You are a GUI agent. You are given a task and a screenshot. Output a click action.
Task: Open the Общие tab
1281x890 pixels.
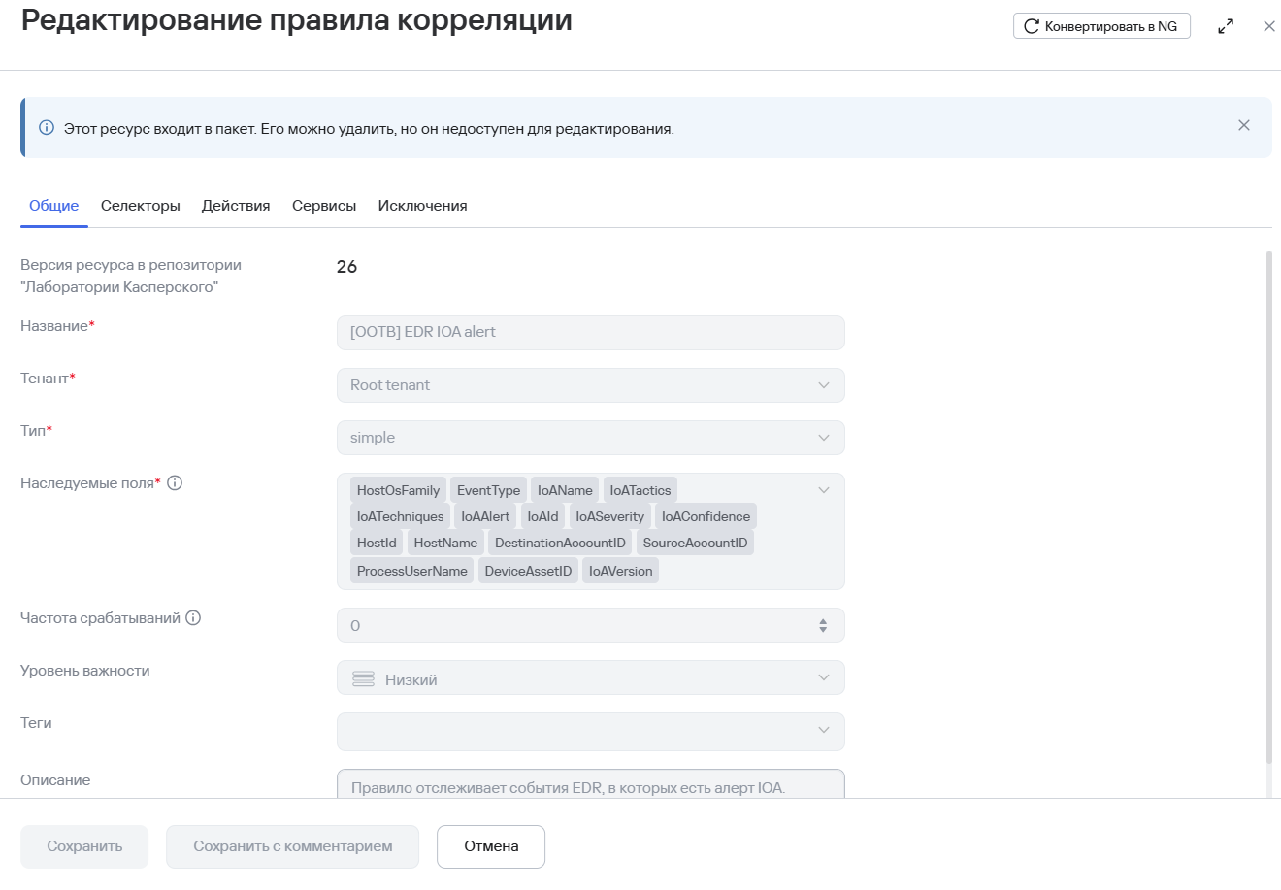click(x=54, y=206)
